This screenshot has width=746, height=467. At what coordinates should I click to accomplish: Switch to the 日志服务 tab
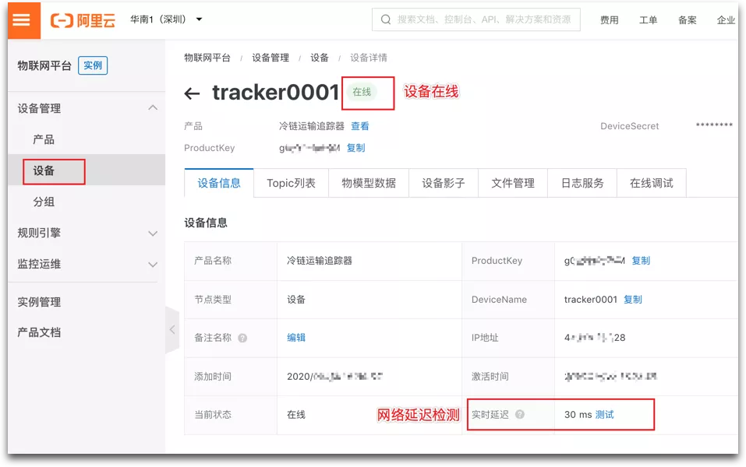(582, 184)
